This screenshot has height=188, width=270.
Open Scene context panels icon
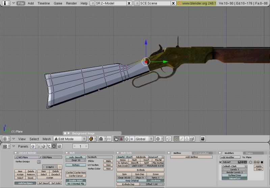[59, 146]
